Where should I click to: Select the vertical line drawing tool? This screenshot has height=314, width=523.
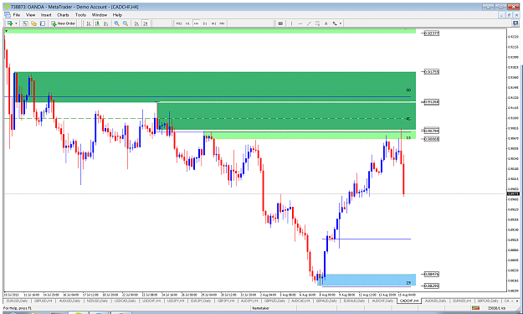(x=292, y=23)
